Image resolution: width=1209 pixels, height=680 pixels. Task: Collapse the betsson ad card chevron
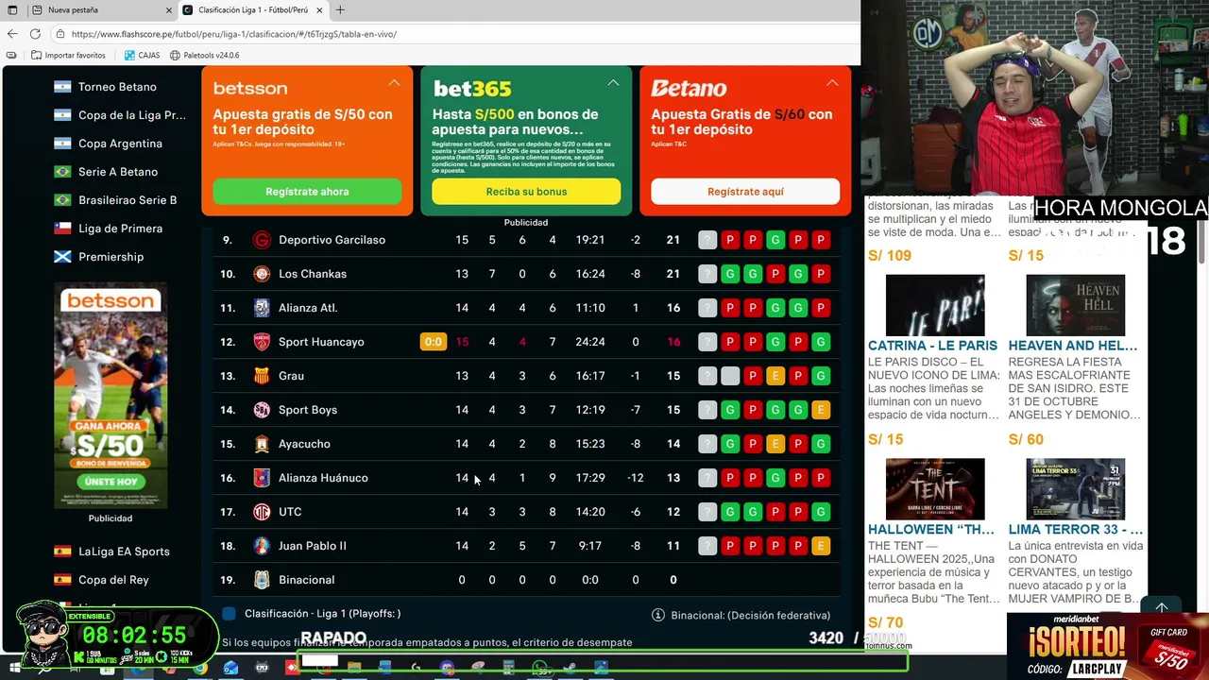pos(394,83)
